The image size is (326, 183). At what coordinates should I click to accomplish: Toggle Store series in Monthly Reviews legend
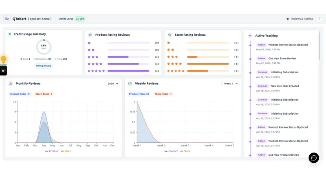(x=66, y=151)
